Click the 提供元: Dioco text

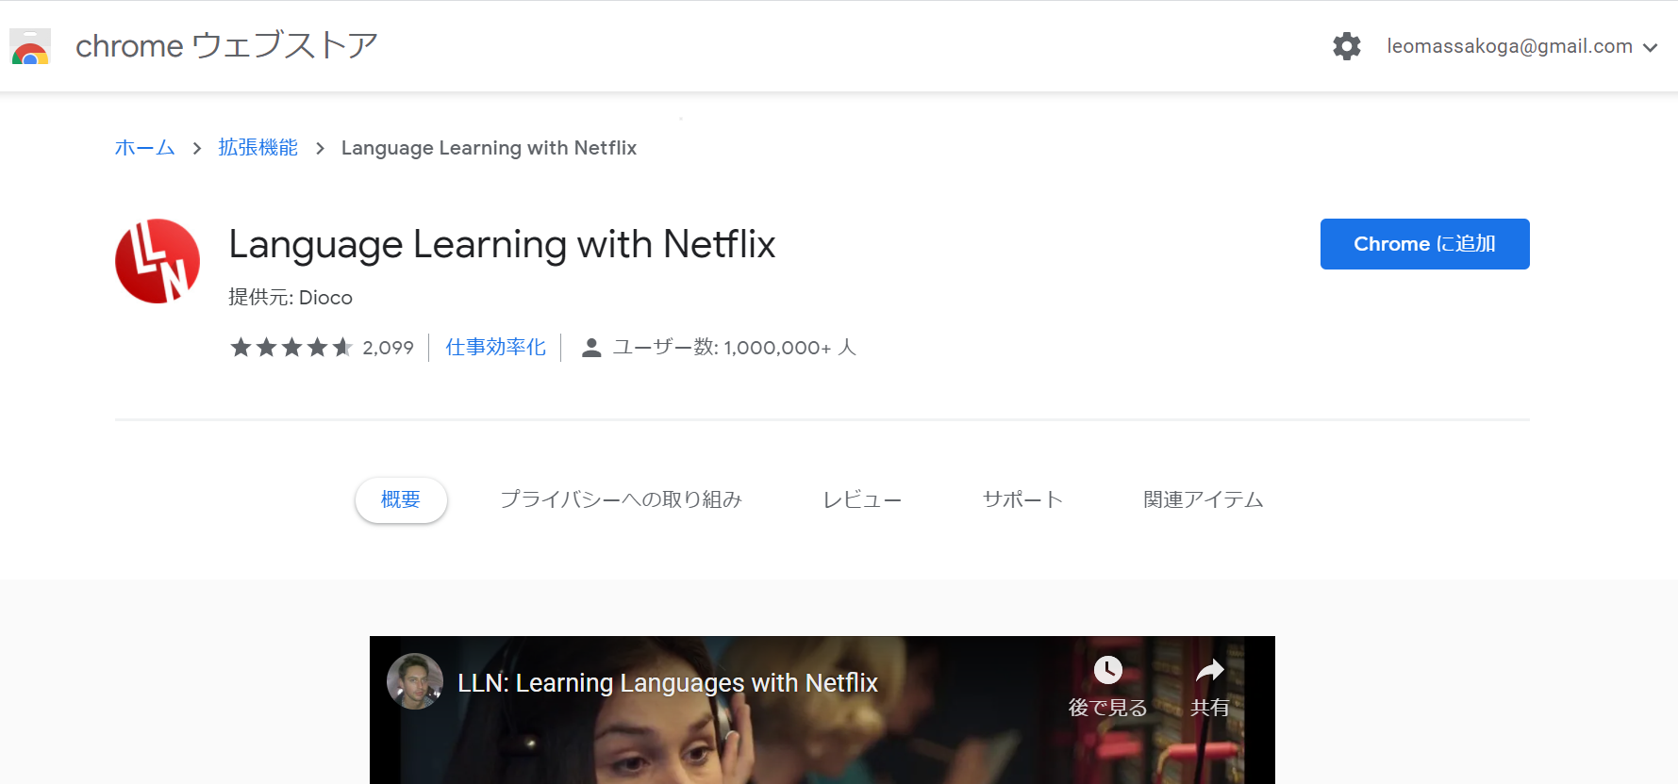click(291, 298)
